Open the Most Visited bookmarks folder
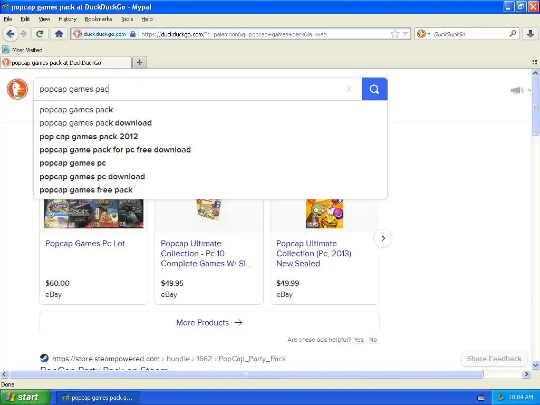This screenshot has height=405, width=540. click(23, 50)
